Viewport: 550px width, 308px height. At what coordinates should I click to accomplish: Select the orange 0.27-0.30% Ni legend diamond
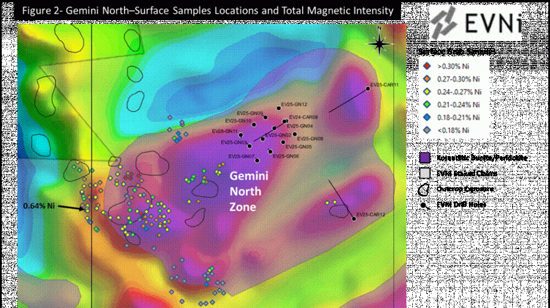pyautogui.click(x=426, y=79)
